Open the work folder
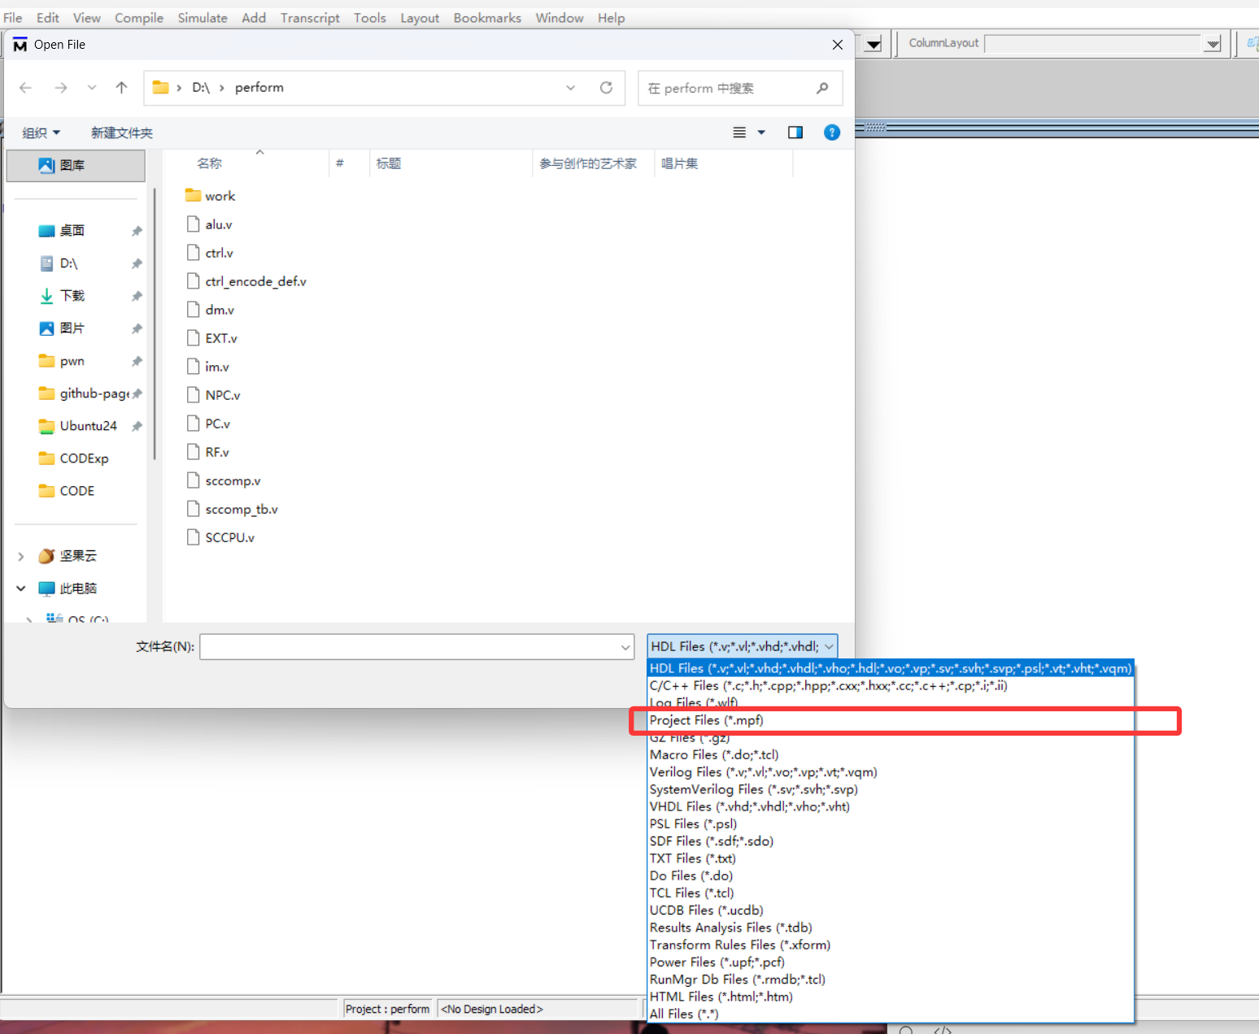Image resolution: width=1259 pixels, height=1034 pixels. click(x=220, y=196)
